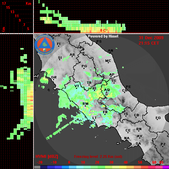Click the CB city marker

[x=136, y=118]
